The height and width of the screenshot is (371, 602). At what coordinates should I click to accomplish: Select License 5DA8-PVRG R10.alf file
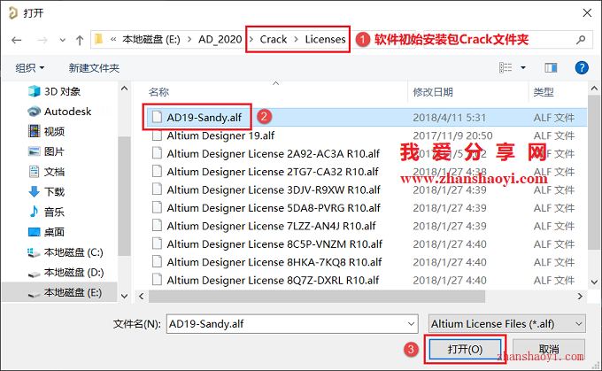[274, 208]
